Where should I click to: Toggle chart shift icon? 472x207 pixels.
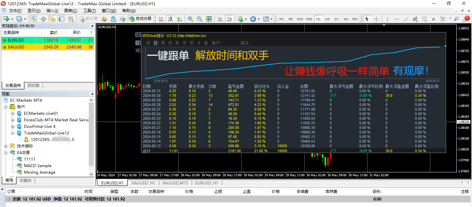[x=229, y=19]
